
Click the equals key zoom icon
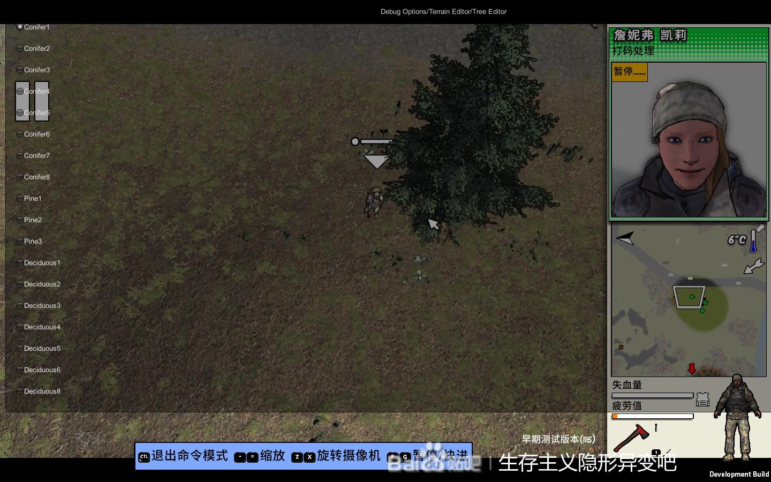[x=252, y=457]
